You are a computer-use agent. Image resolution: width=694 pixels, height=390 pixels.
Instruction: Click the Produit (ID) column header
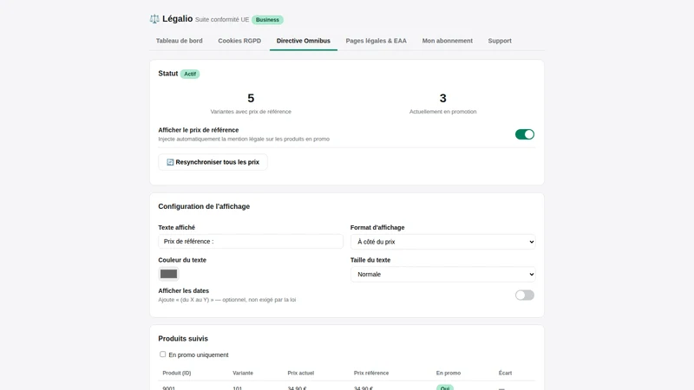click(x=177, y=374)
